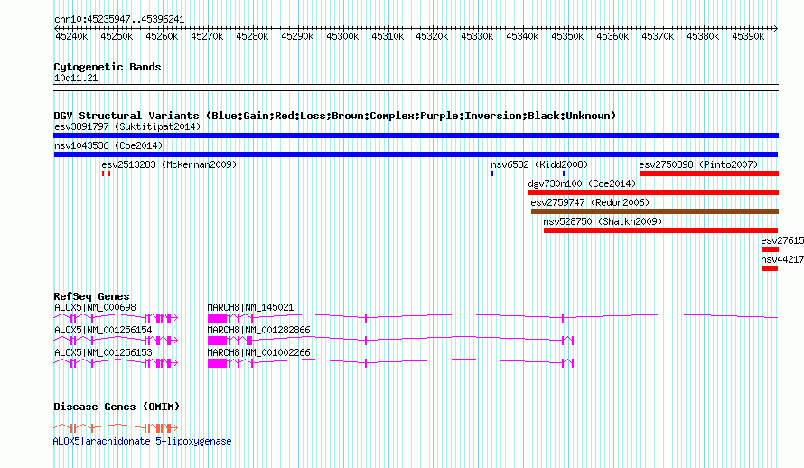804x468 pixels.
Task: Open the nsv1043536 (Coe2014) label
Action: (x=108, y=145)
